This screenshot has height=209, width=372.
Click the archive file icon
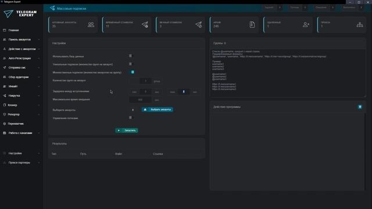pos(252,24)
